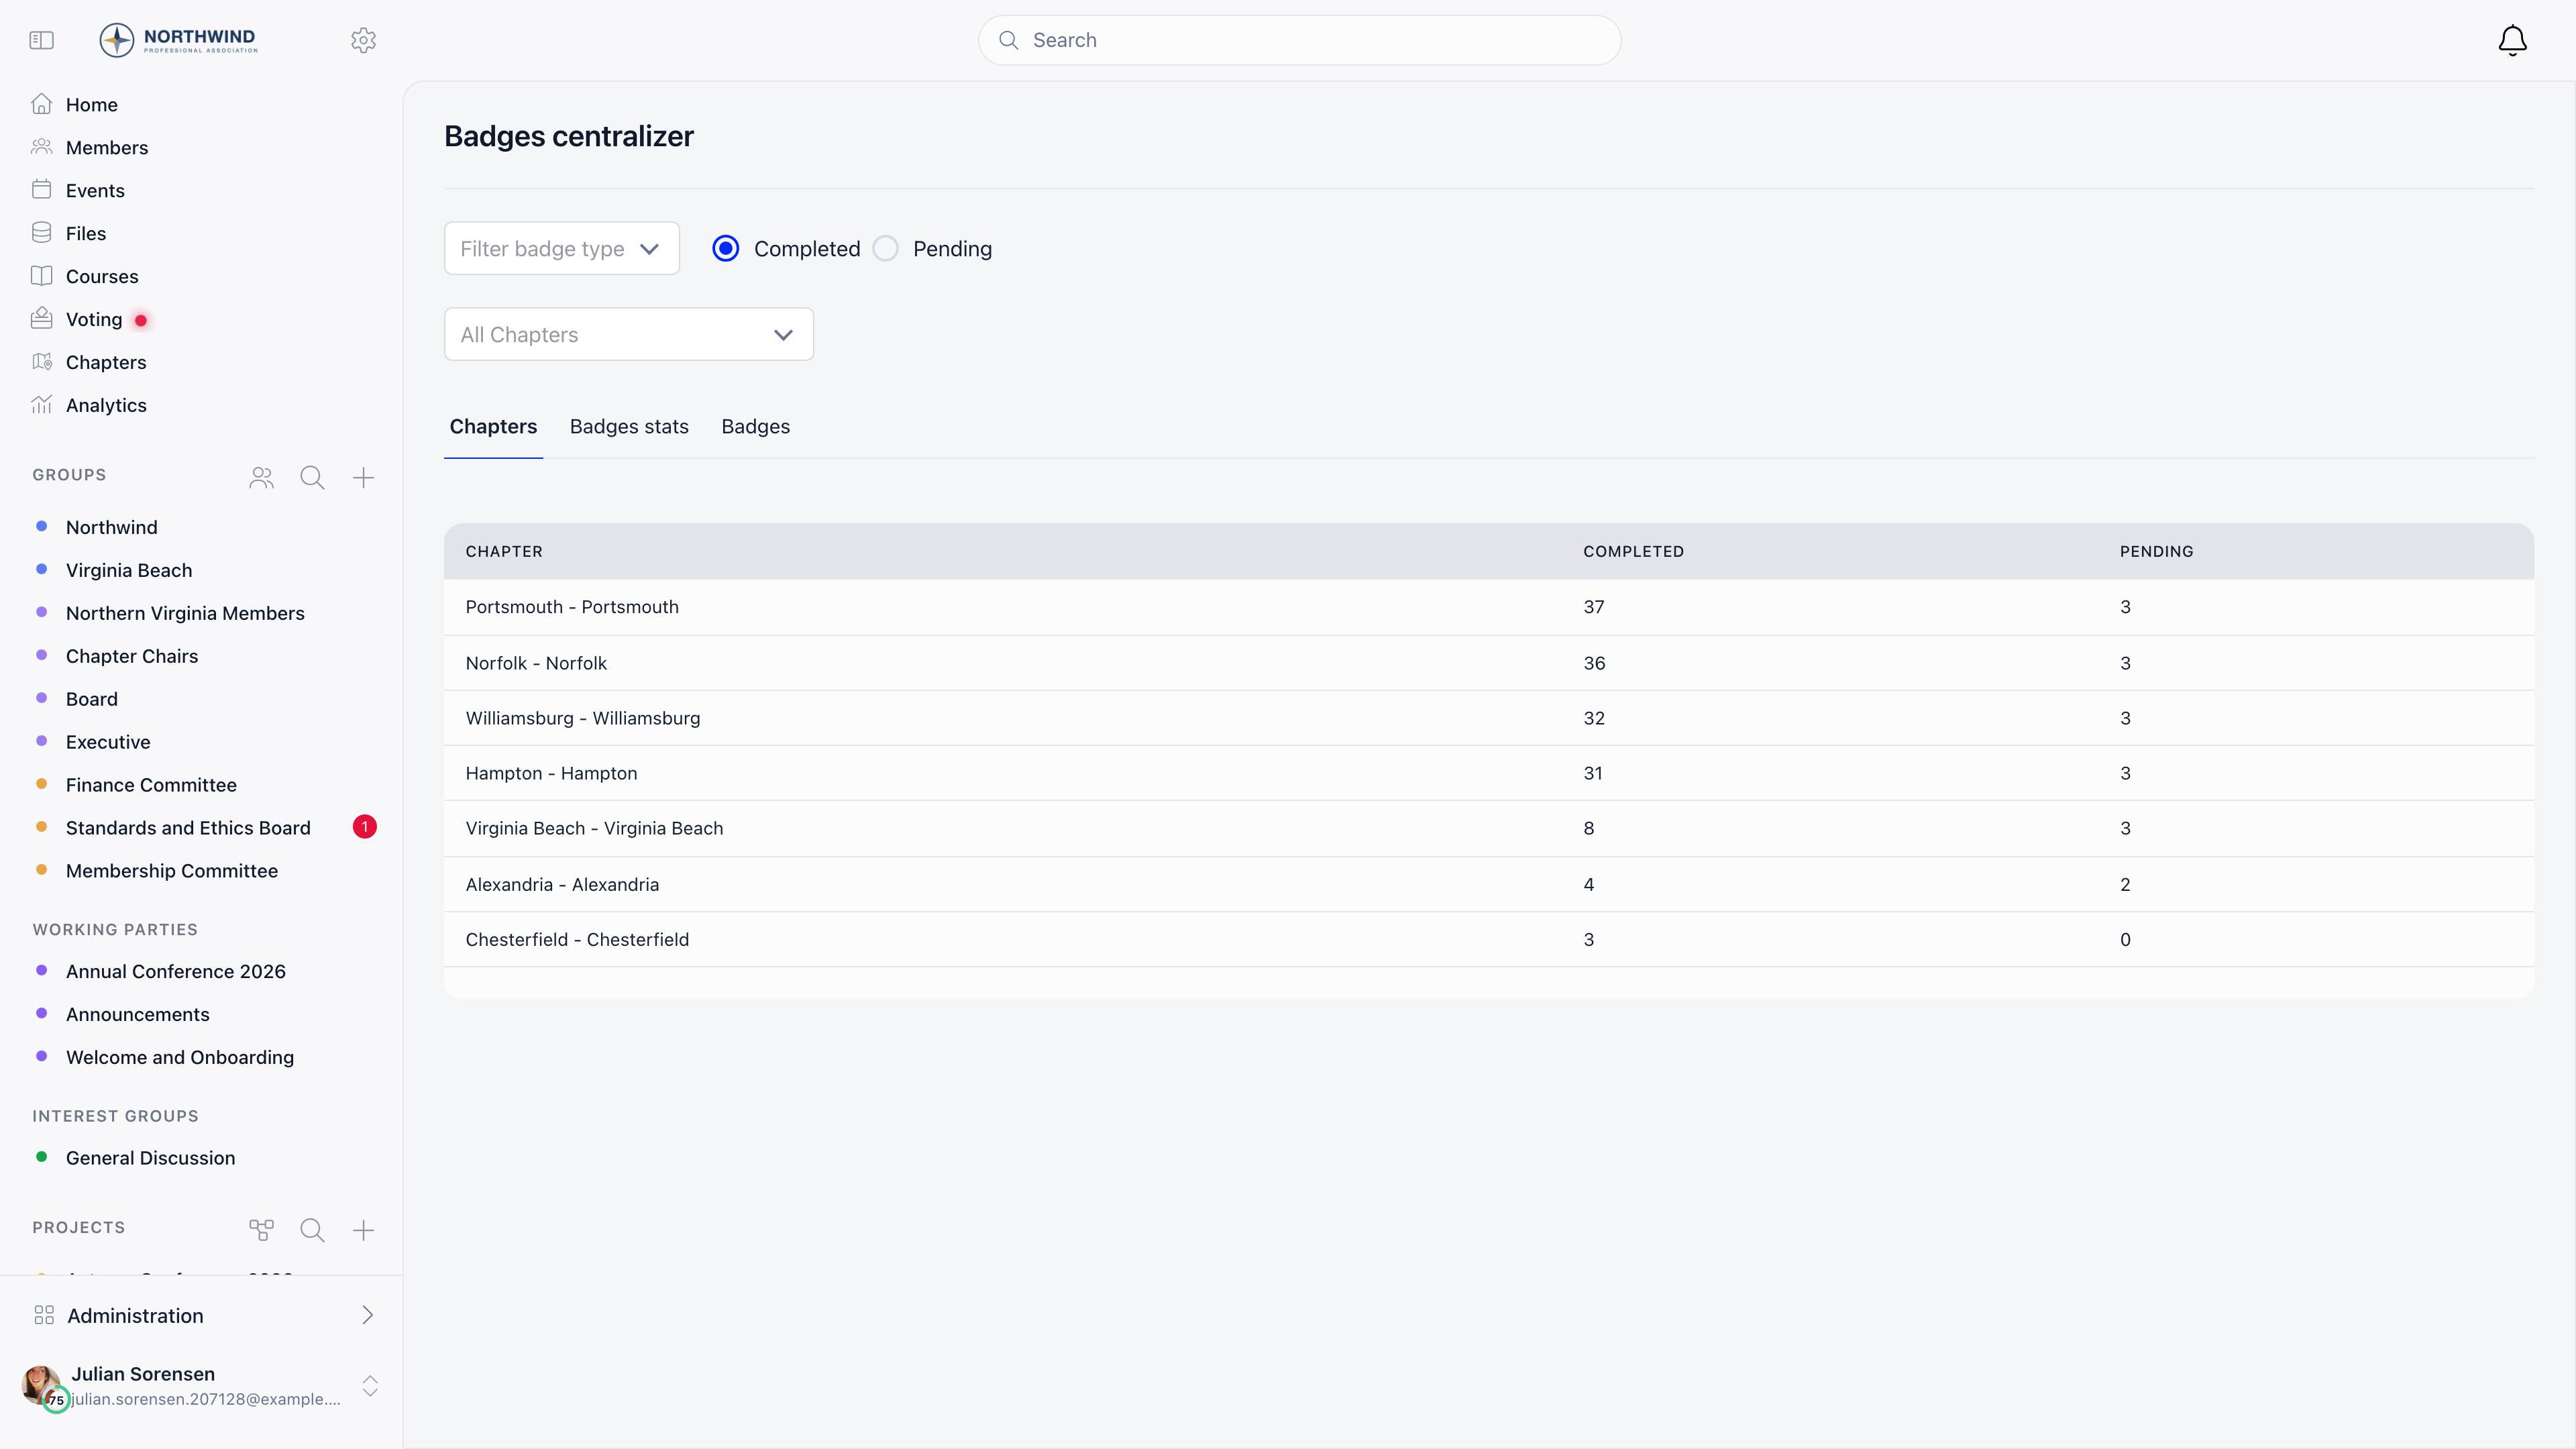Image resolution: width=2576 pixels, height=1449 pixels.
Task: Open the Virginia Beach group
Action: point(129,570)
